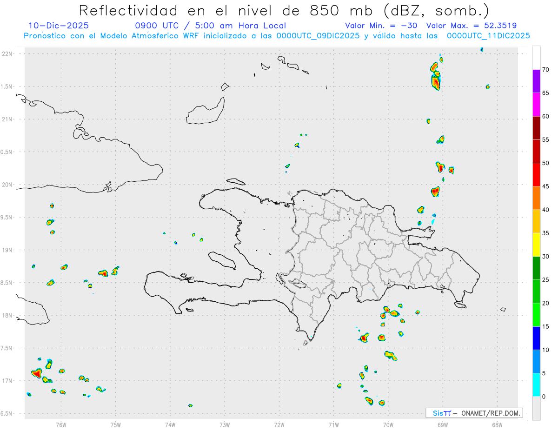The image size is (558, 431).
Task: Click the '18N' latitude label
Action: click(x=7, y=315)
